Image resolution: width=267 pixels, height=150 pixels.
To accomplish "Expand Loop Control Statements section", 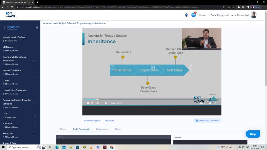I will pyautogui.click(x=19, y=92).
